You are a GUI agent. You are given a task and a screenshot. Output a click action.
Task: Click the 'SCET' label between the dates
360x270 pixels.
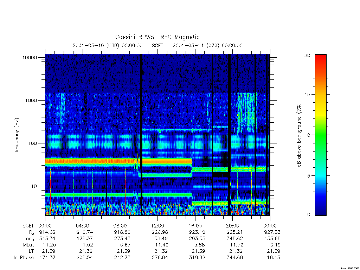point(157,45)
